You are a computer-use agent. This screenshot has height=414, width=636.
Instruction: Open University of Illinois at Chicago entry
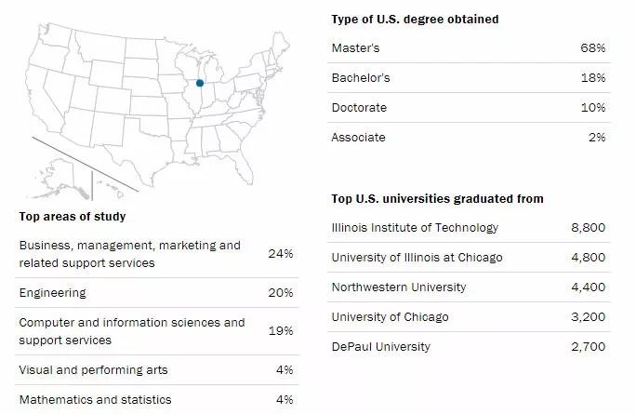[x=417, y=257]
